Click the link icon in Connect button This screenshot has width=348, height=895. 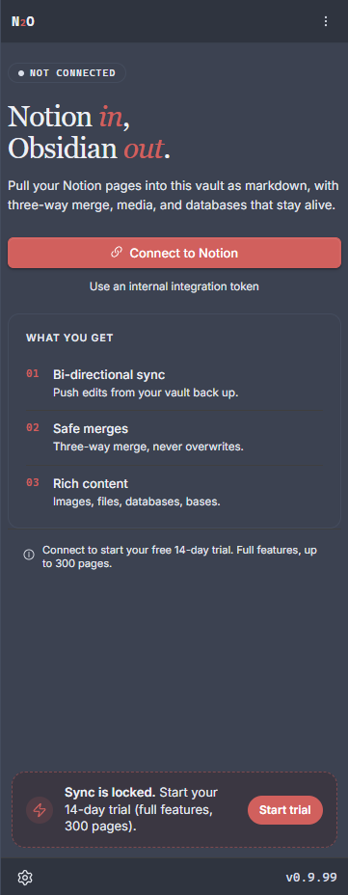[x=117, y=253]
